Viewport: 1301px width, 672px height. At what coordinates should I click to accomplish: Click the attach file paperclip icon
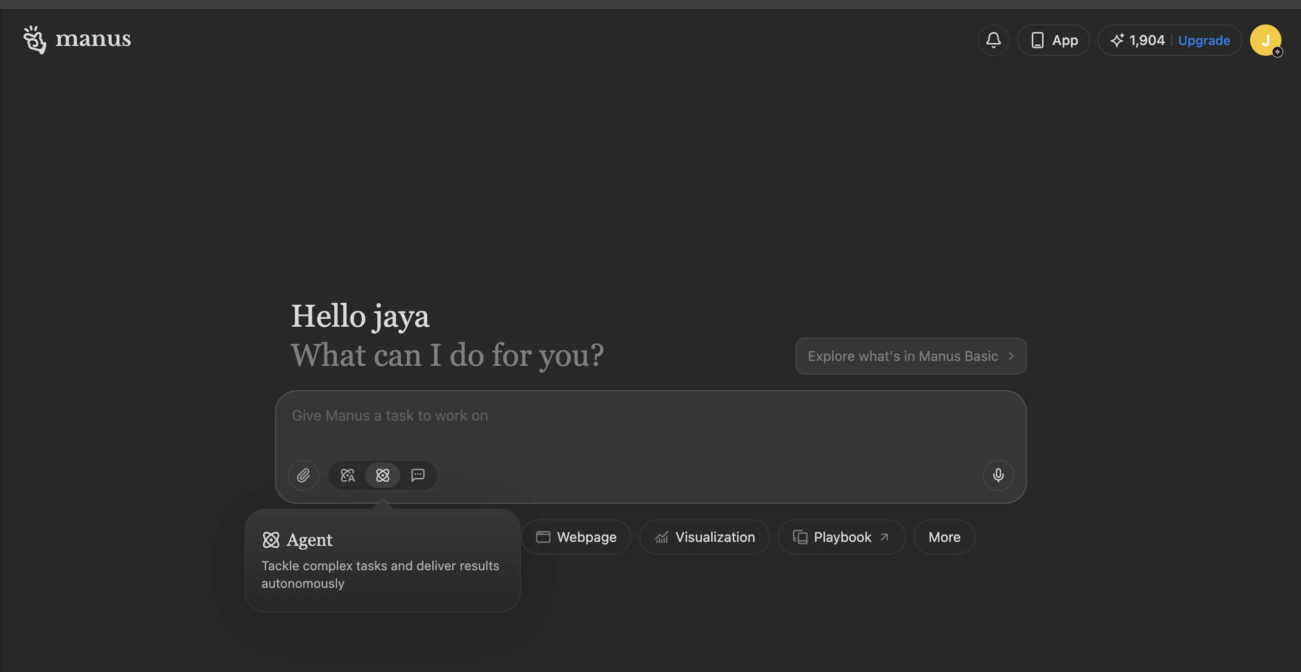click(303, 475)
